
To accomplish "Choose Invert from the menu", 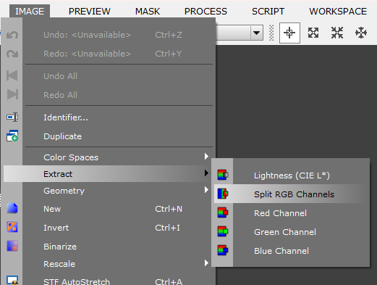I will 109,228.
